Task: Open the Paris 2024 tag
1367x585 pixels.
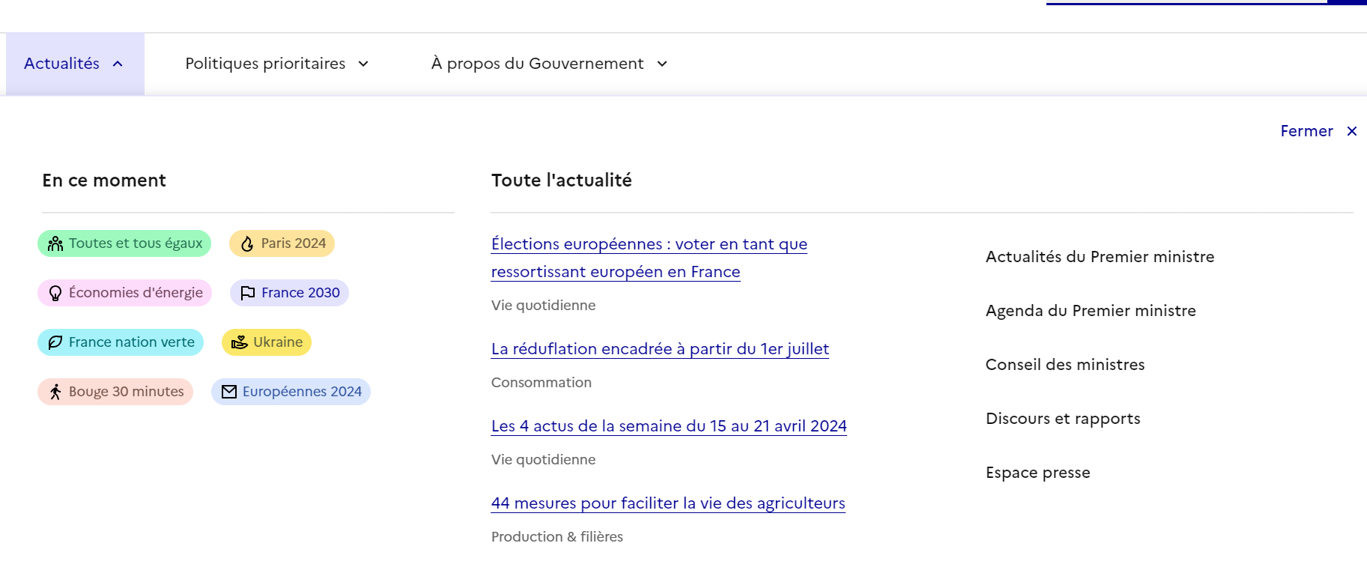Action: tap(282, 243)
